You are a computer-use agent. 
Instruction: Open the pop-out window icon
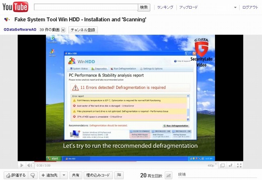point(222,165)
